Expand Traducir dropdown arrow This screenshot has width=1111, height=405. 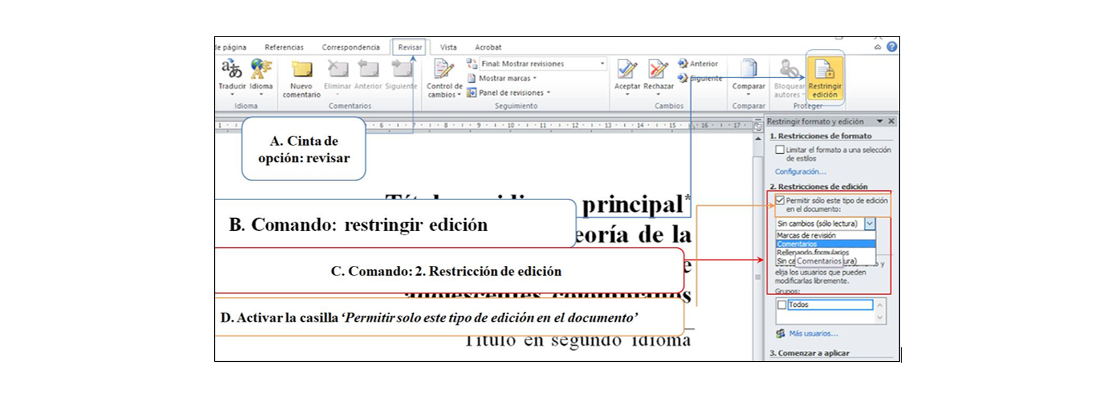(x=232, y=95)
